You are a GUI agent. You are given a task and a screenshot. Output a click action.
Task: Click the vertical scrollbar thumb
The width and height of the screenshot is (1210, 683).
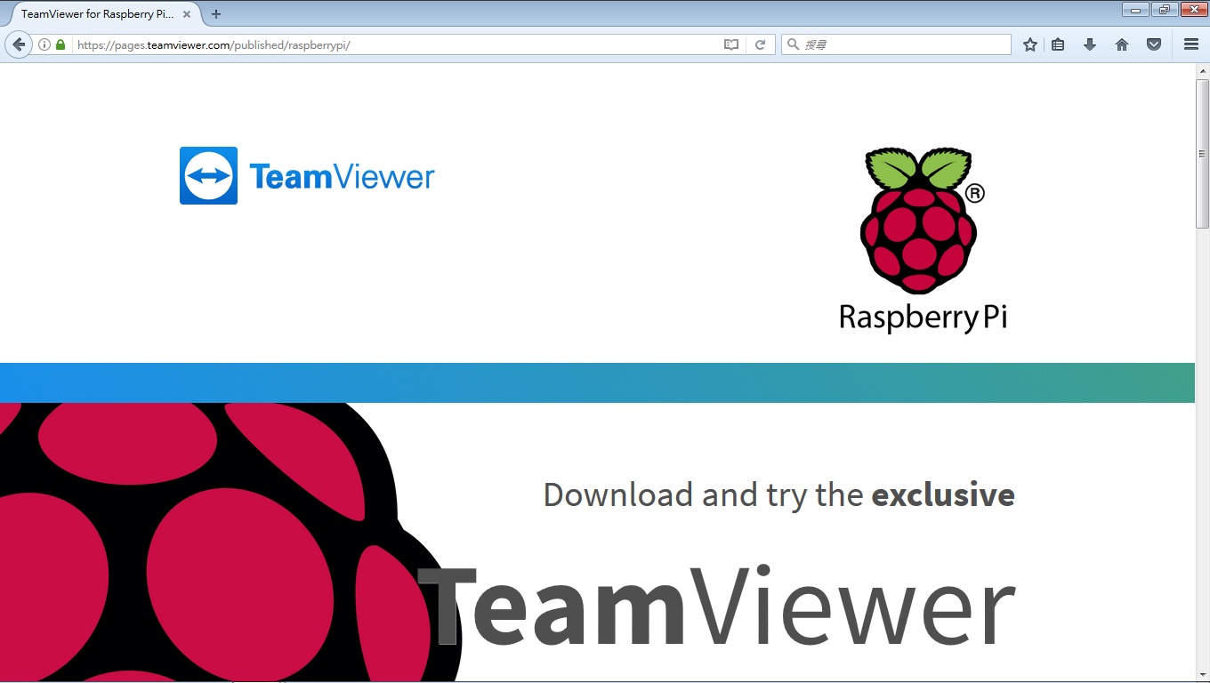pyautogui.click(x=1202, y=153)
